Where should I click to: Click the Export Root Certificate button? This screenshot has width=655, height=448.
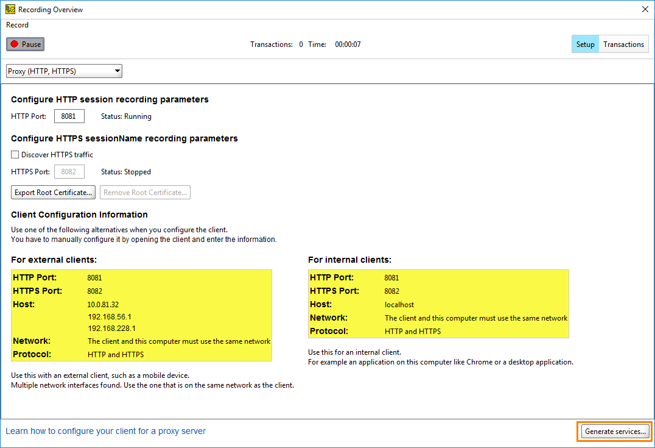(53, 192)
